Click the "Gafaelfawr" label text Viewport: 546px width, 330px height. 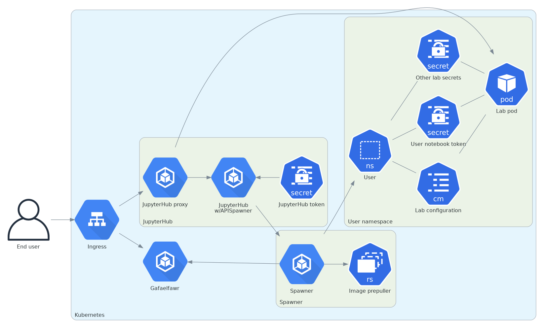pyautogui.click(x=165, y=288)
